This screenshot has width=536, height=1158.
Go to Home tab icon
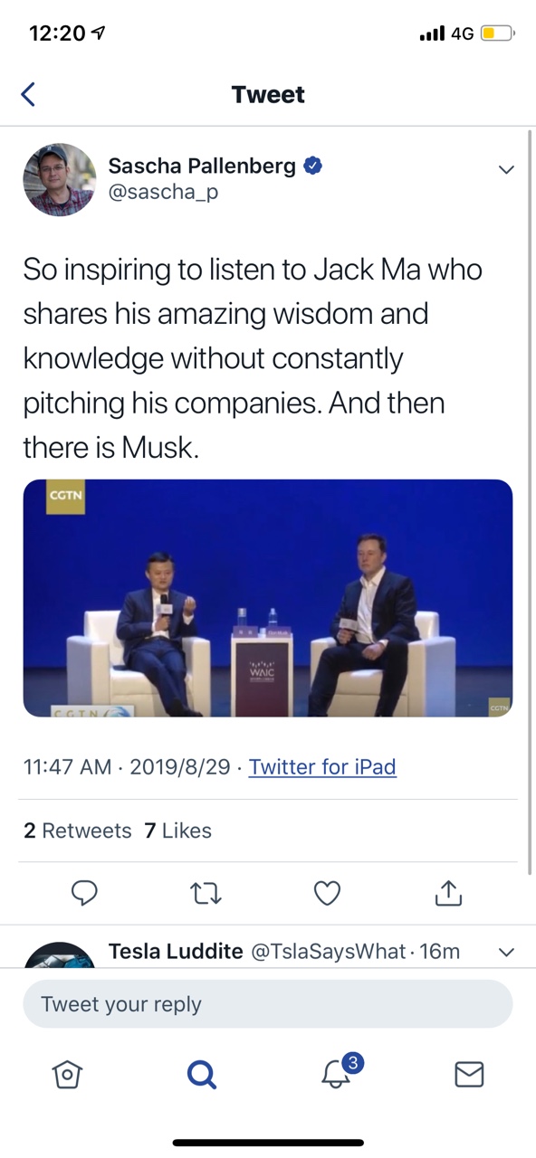(x=67, y=1073)
